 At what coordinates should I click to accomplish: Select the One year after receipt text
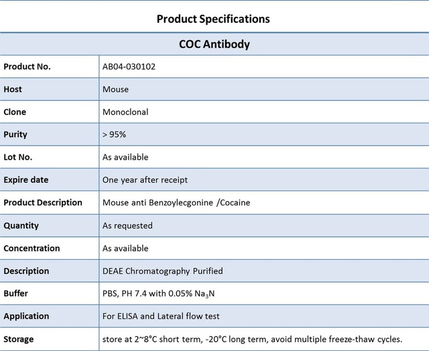[x=145, y=180]
